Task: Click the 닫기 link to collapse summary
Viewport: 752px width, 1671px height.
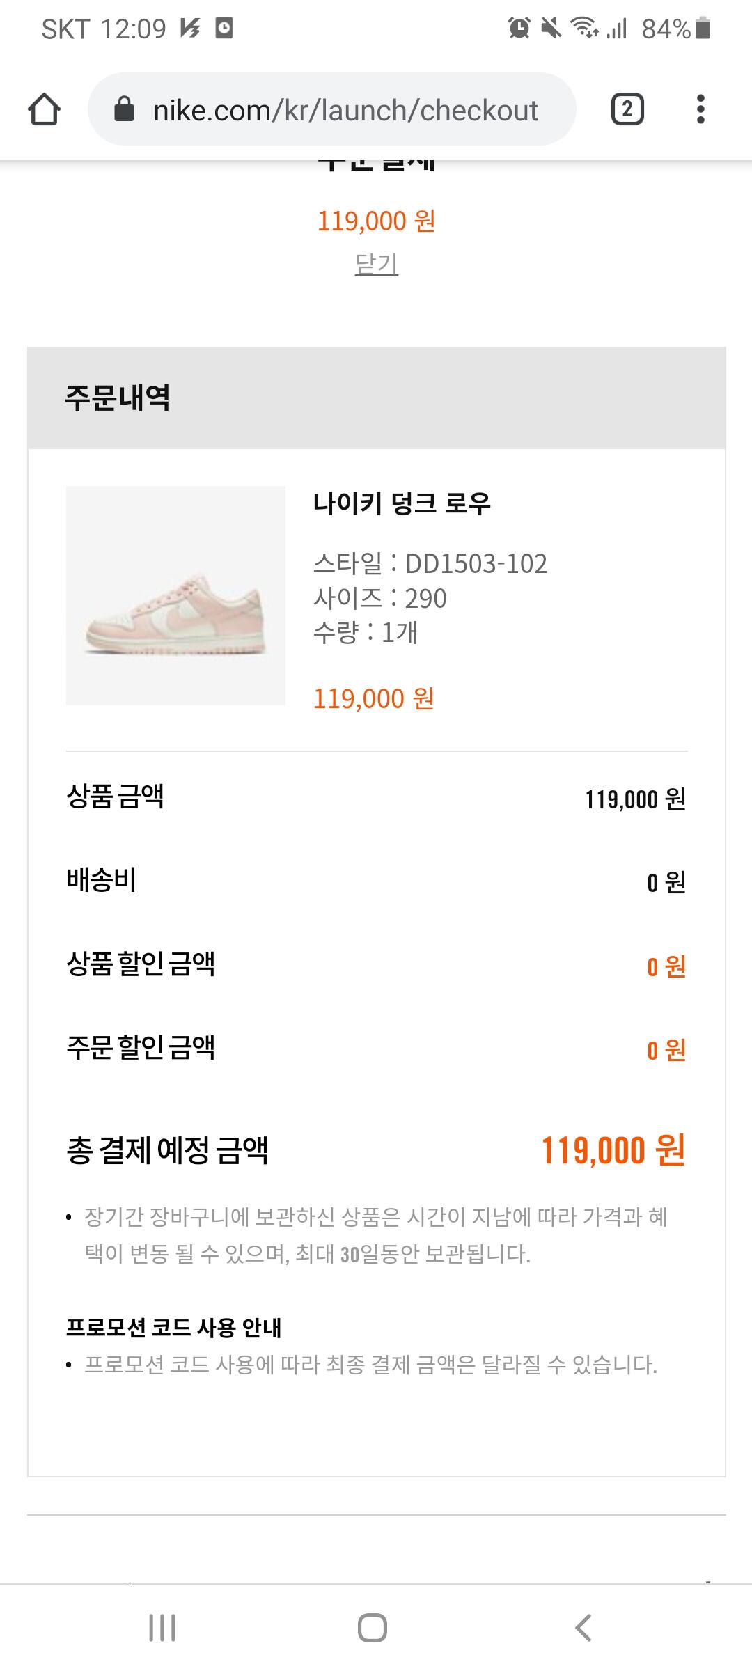Action: pos(377,264)
